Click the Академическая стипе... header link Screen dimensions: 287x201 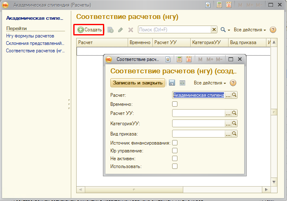tap(35, 18)
